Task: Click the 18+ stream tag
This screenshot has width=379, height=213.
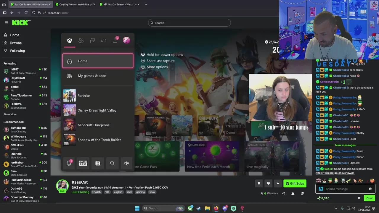Action: [x=107, y=192]
